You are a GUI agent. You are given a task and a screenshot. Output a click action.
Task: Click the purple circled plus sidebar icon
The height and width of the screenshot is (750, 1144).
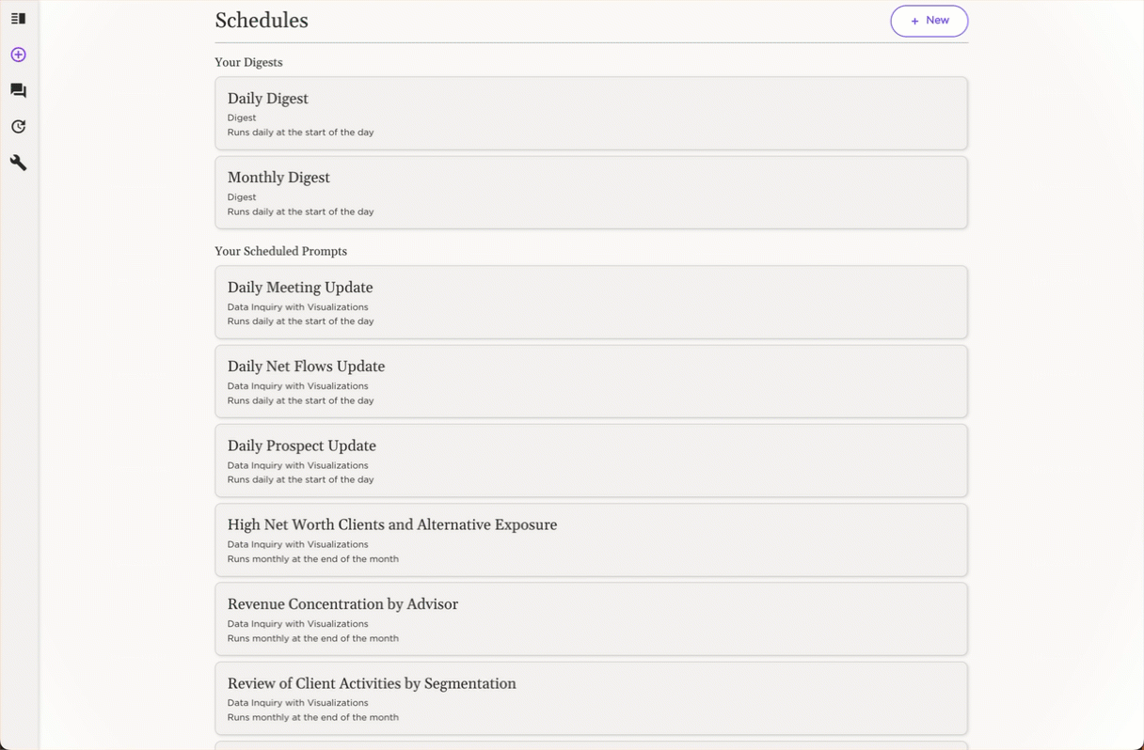tap(18, 55)
